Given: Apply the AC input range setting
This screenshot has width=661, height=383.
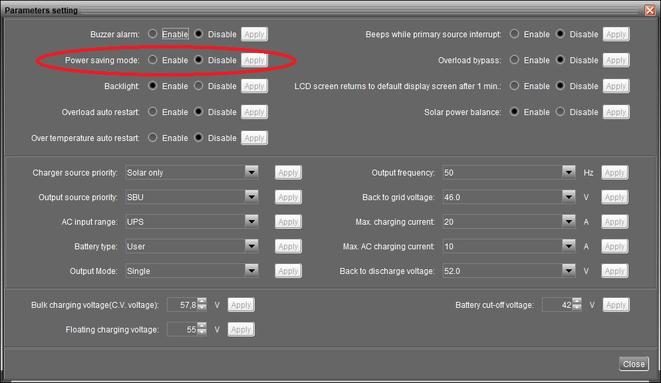Looking at the screenshot, I should click(288, 221).
